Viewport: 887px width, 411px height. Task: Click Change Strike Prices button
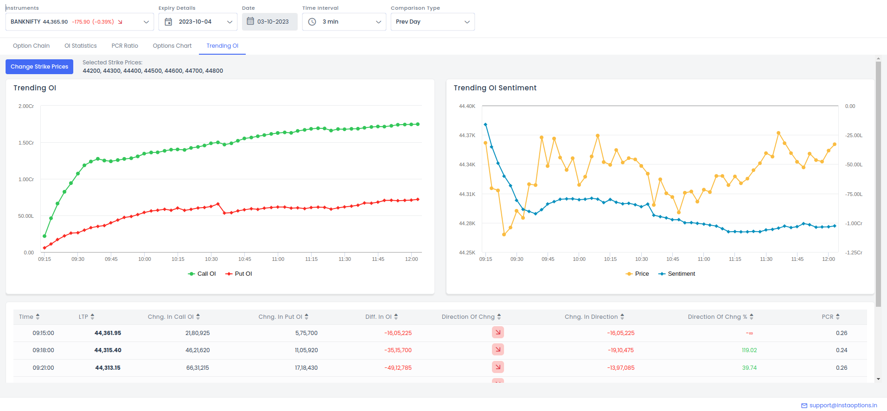point(39,67)
